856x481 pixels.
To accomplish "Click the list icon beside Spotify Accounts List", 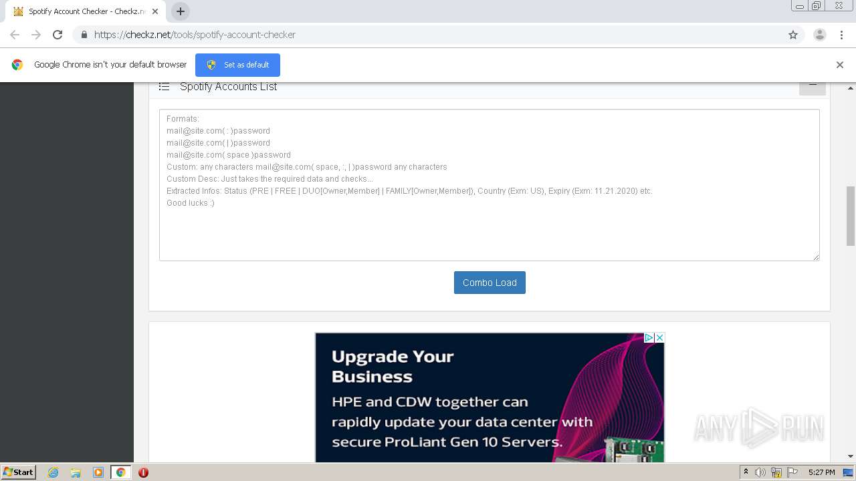I will click(164, 87).
